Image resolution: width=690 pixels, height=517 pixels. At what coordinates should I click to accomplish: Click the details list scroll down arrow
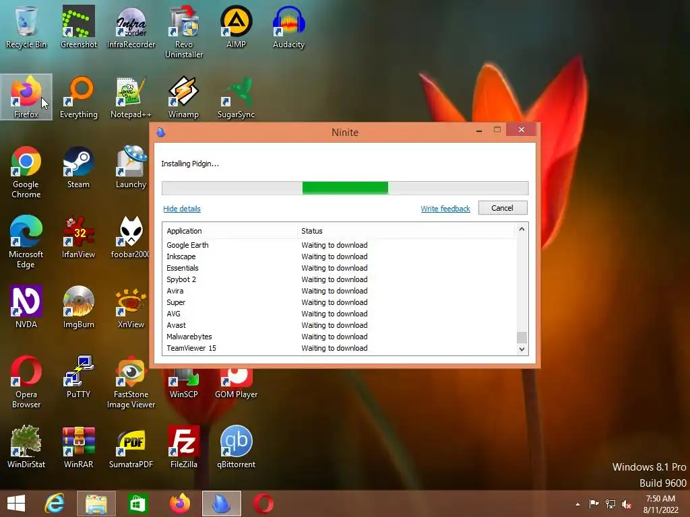click(522, 349)
